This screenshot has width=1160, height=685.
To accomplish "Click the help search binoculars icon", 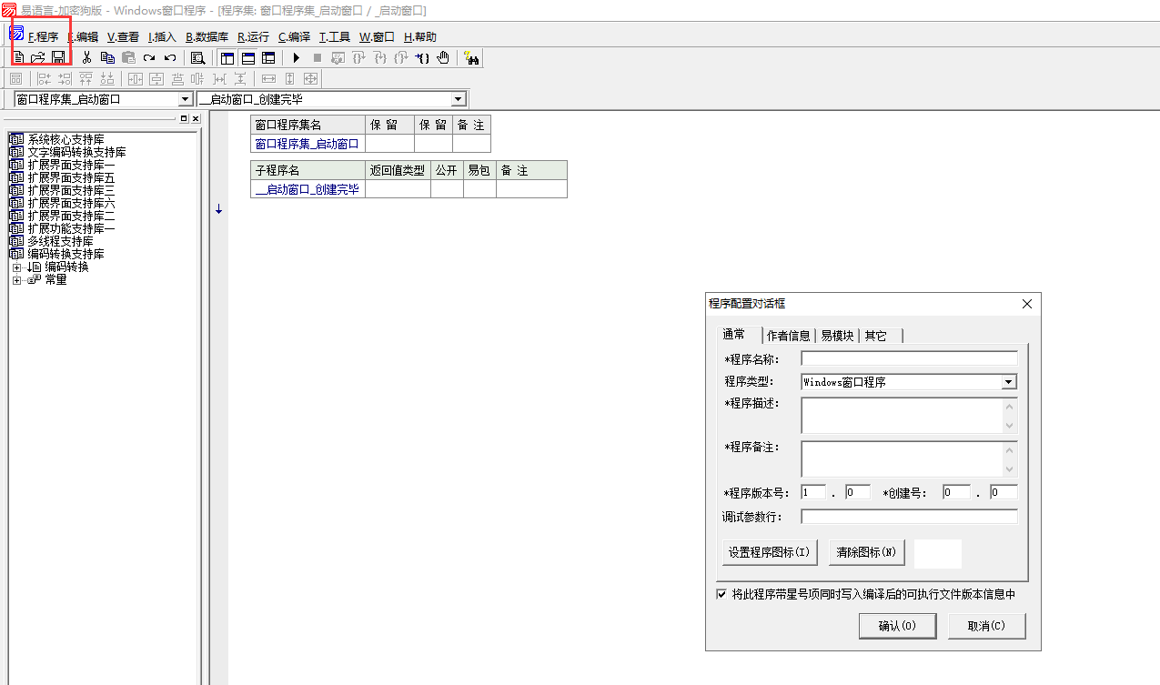I will click(471, 57).
